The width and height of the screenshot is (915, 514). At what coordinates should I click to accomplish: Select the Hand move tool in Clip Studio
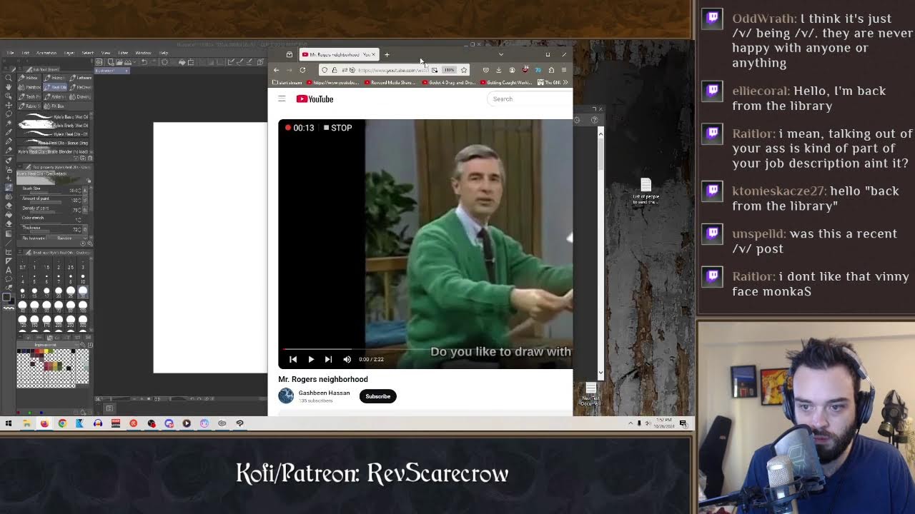[x=9, y=86]
